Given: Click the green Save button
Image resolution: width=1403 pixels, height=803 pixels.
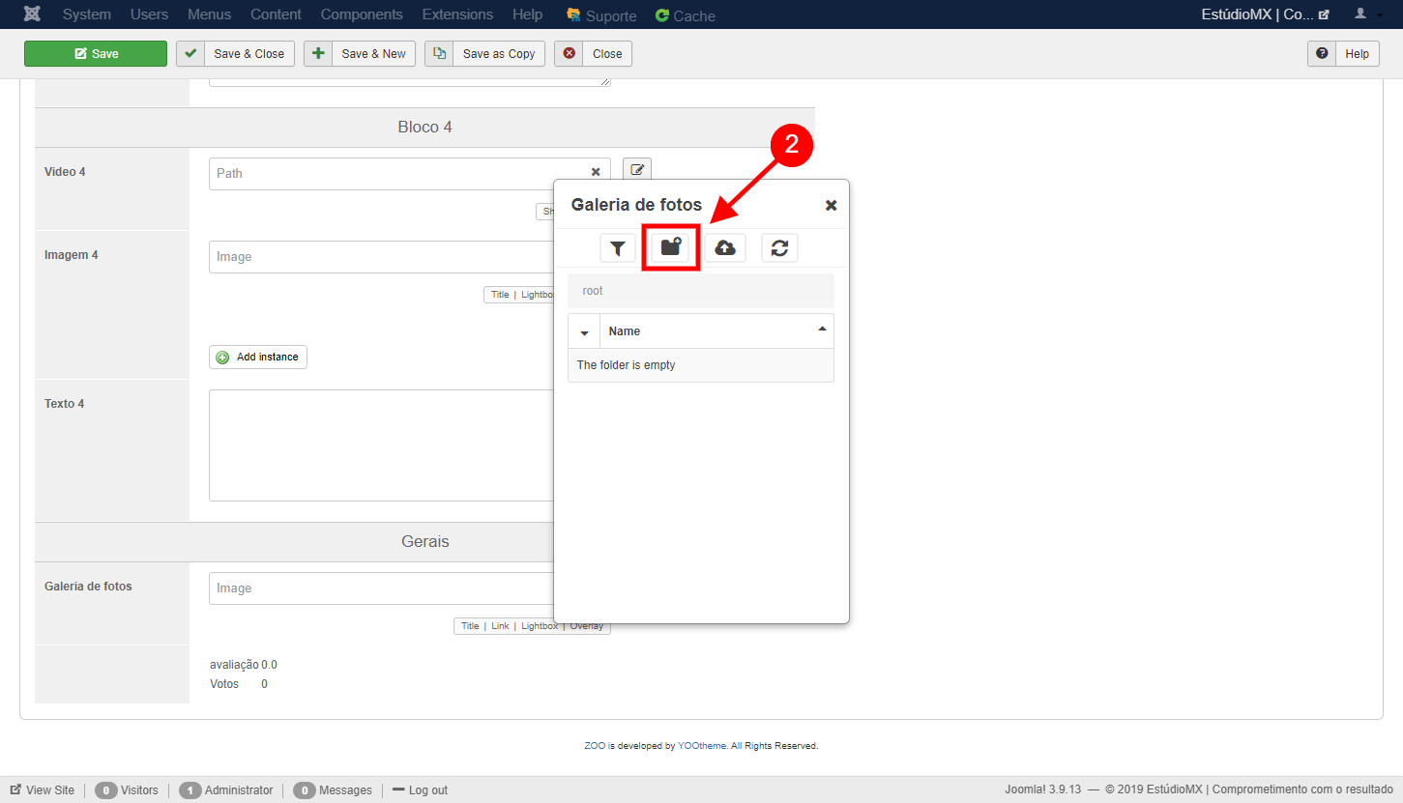Looking at the screenshot, I should [x=96, y=54].
